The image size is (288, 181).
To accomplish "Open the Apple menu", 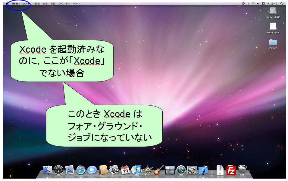I will pyautogui.click(x=7, y=4).
